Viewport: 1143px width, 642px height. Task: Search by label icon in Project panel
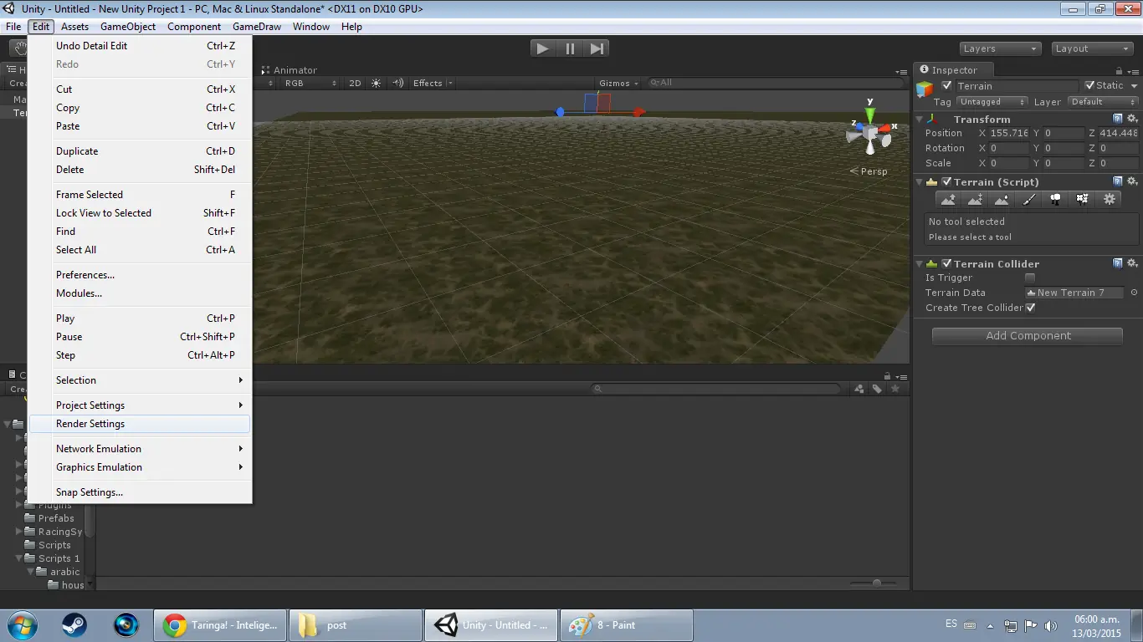pos(877,389)
